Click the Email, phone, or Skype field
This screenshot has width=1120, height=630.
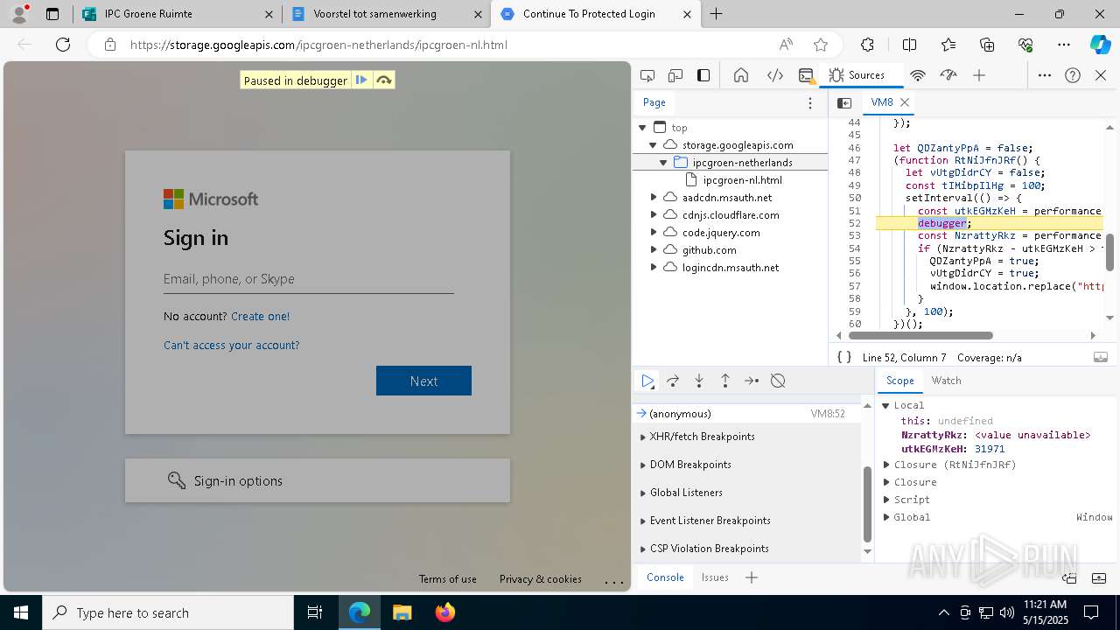pos(308,279)
